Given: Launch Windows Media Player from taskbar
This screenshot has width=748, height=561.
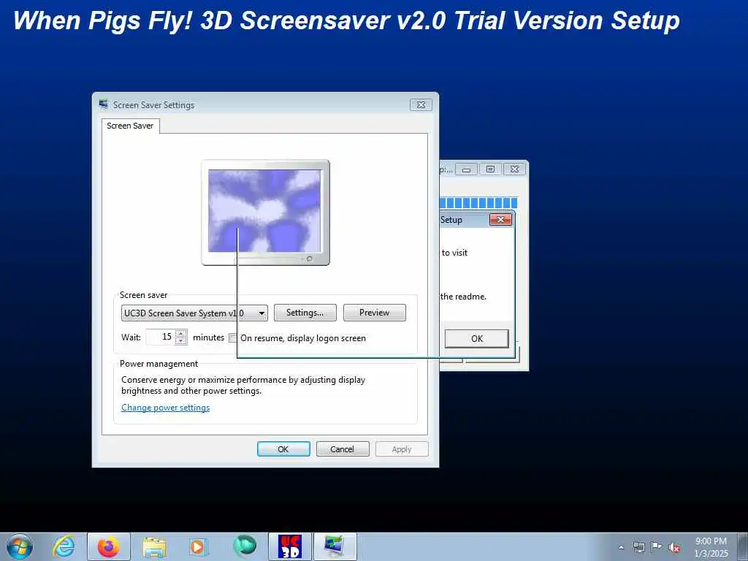Looking at the screenshot, I should click(x=197, y=546).
